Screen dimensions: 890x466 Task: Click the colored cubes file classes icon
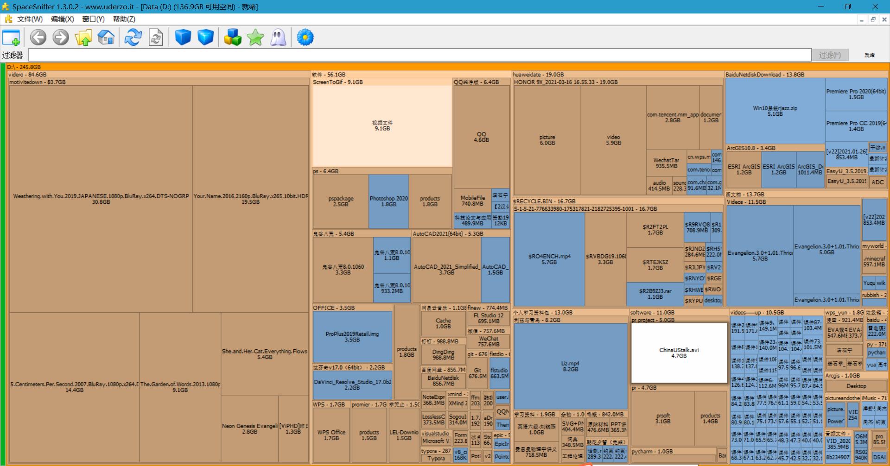click(x=232, y=38)
